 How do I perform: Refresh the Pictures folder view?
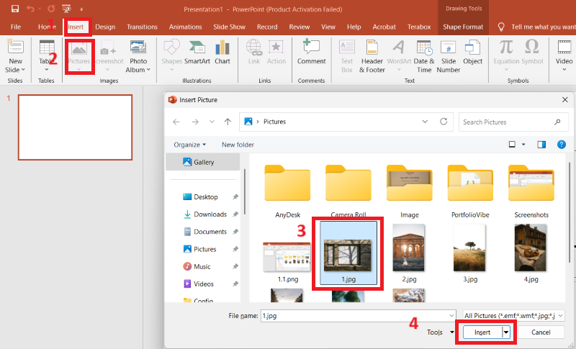pyautogui.click(x=444, y=122)
